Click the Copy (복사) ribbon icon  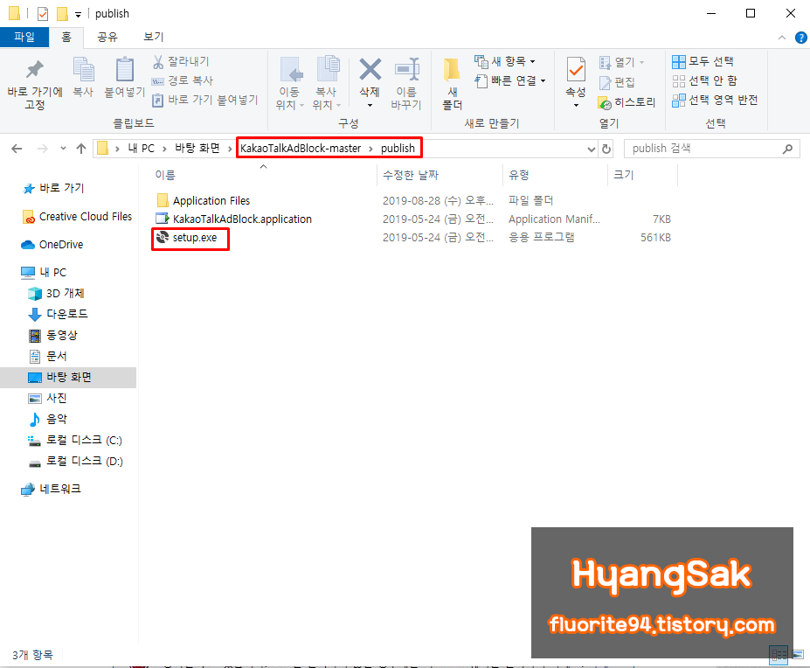click(x=83, y=70)
